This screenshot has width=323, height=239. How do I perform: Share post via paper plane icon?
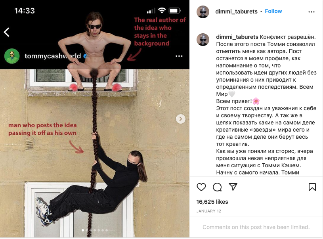[233, 187]
